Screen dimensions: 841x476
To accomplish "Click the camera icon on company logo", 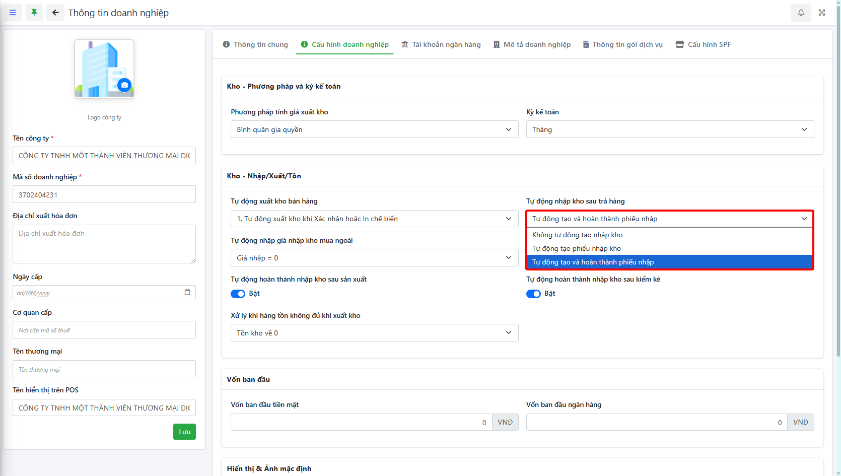I will (x=124, y=85).
